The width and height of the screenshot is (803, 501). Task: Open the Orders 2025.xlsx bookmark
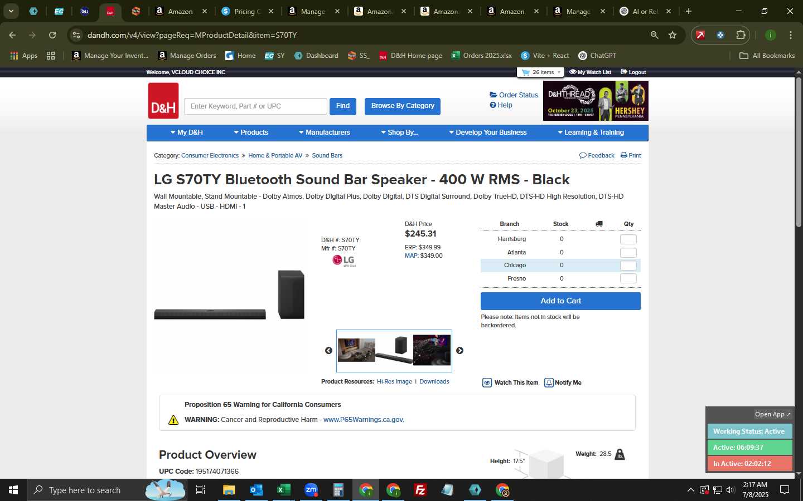(x=481, y=56)
